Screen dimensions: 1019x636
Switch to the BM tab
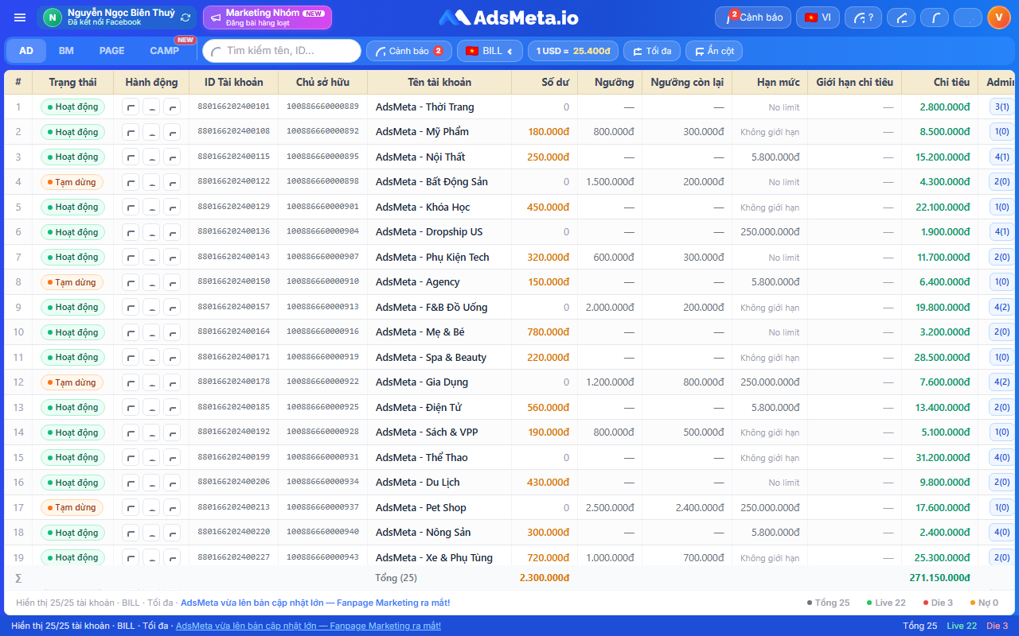pyautogui.click(x=66, y=51)
